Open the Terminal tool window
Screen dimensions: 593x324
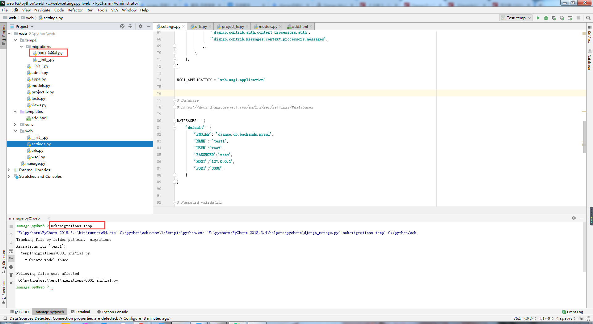click(x=80, y=312)
